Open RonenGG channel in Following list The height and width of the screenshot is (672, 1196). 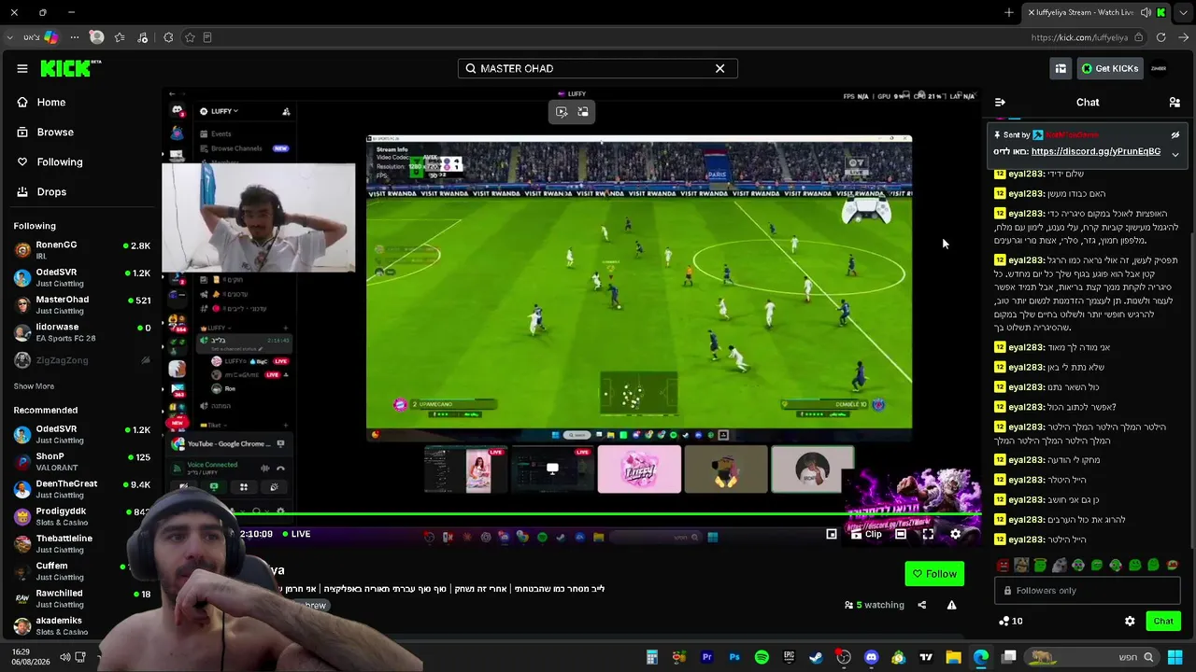click(x=82, y=250)
